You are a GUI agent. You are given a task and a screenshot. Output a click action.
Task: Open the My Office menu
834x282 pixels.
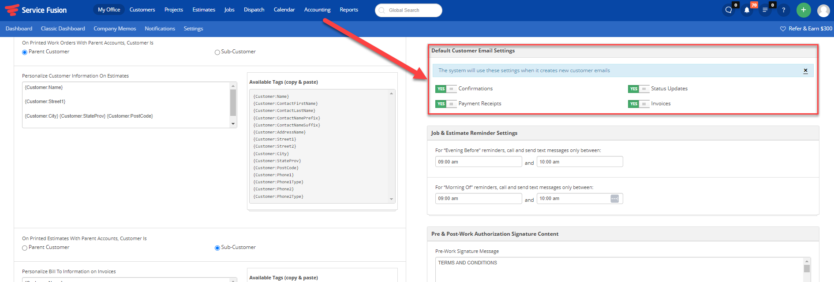109,10
